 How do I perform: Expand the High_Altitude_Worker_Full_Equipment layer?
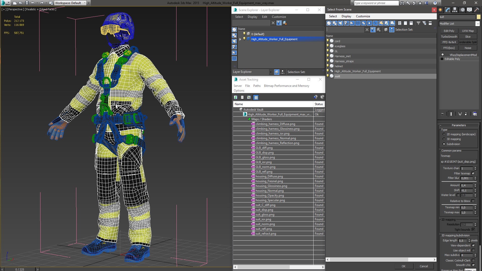[240, 39]
